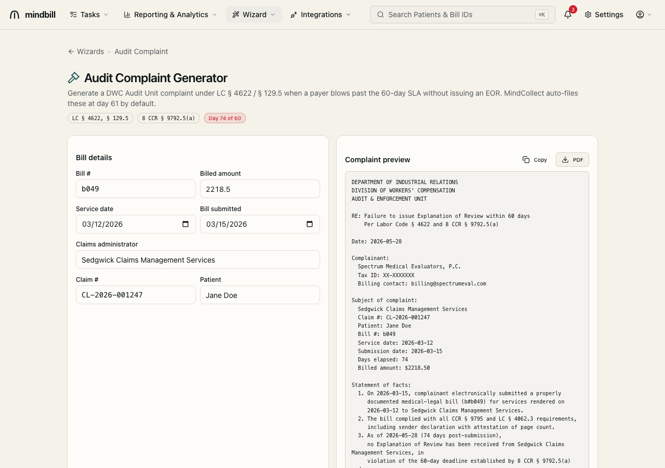This screenshot has height=468, width=665.
Task: Click the gavel icon beside the title
Action: (74, 78)
